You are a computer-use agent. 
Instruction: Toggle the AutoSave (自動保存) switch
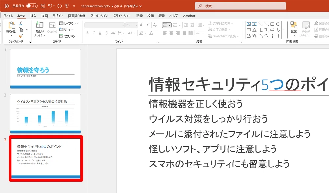[x=32, y=6]
